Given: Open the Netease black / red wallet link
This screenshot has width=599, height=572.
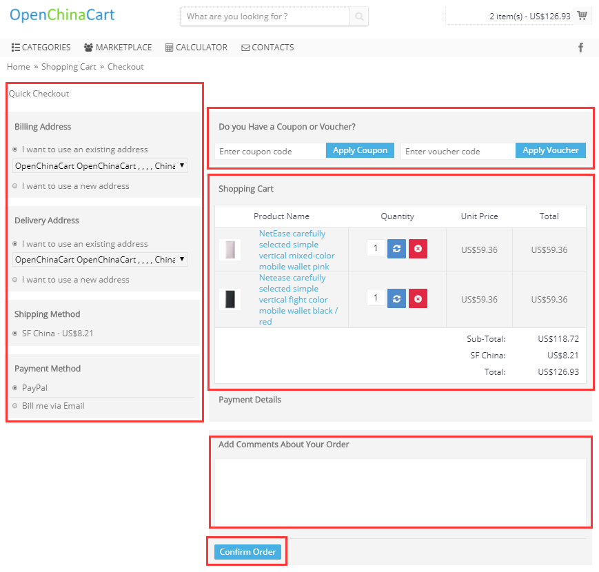Looking at the screenshot, I should pos(298,300).
